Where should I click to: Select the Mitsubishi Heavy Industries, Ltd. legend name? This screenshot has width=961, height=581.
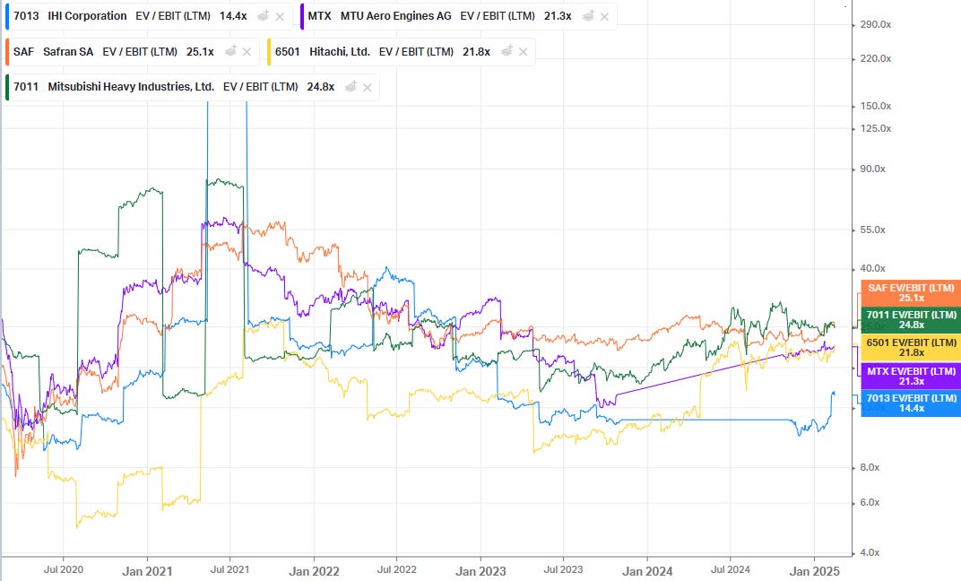[x=131, y=87]
